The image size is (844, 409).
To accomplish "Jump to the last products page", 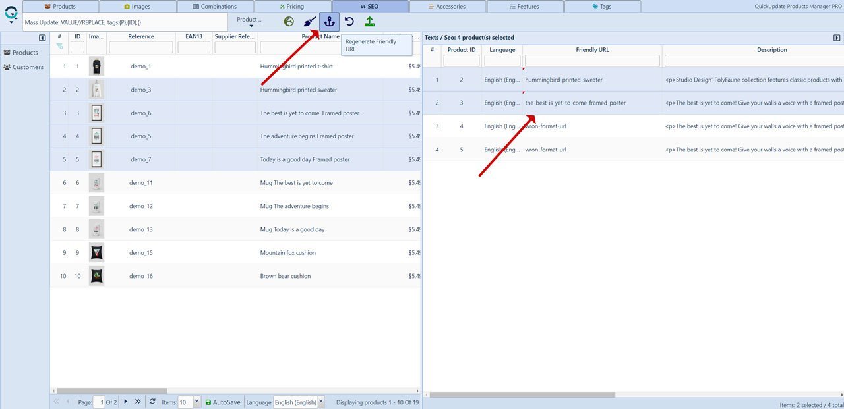I will click(138, 402).
